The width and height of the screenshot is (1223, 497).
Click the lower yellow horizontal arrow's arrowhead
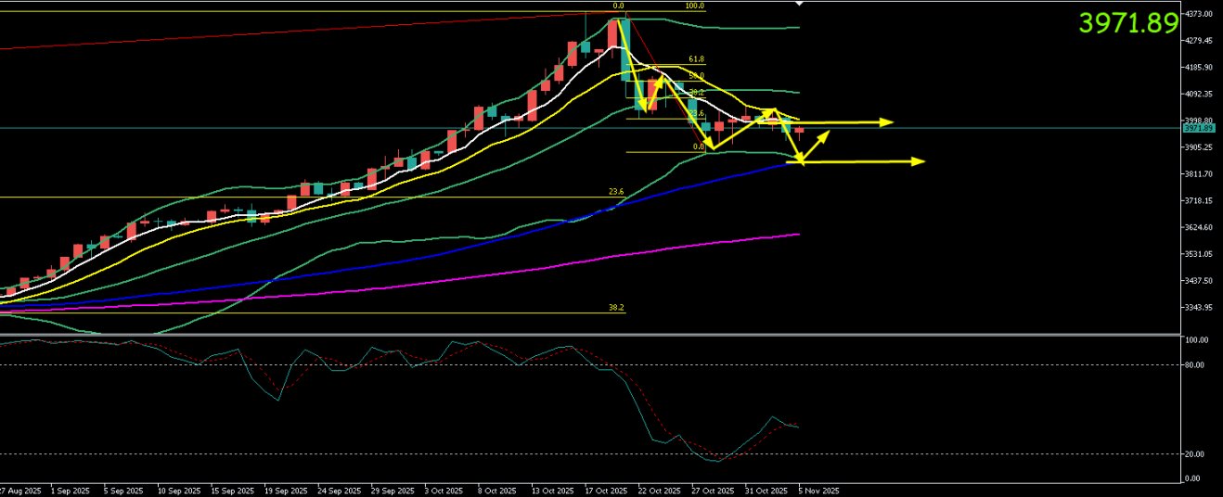tap(919, 161)
